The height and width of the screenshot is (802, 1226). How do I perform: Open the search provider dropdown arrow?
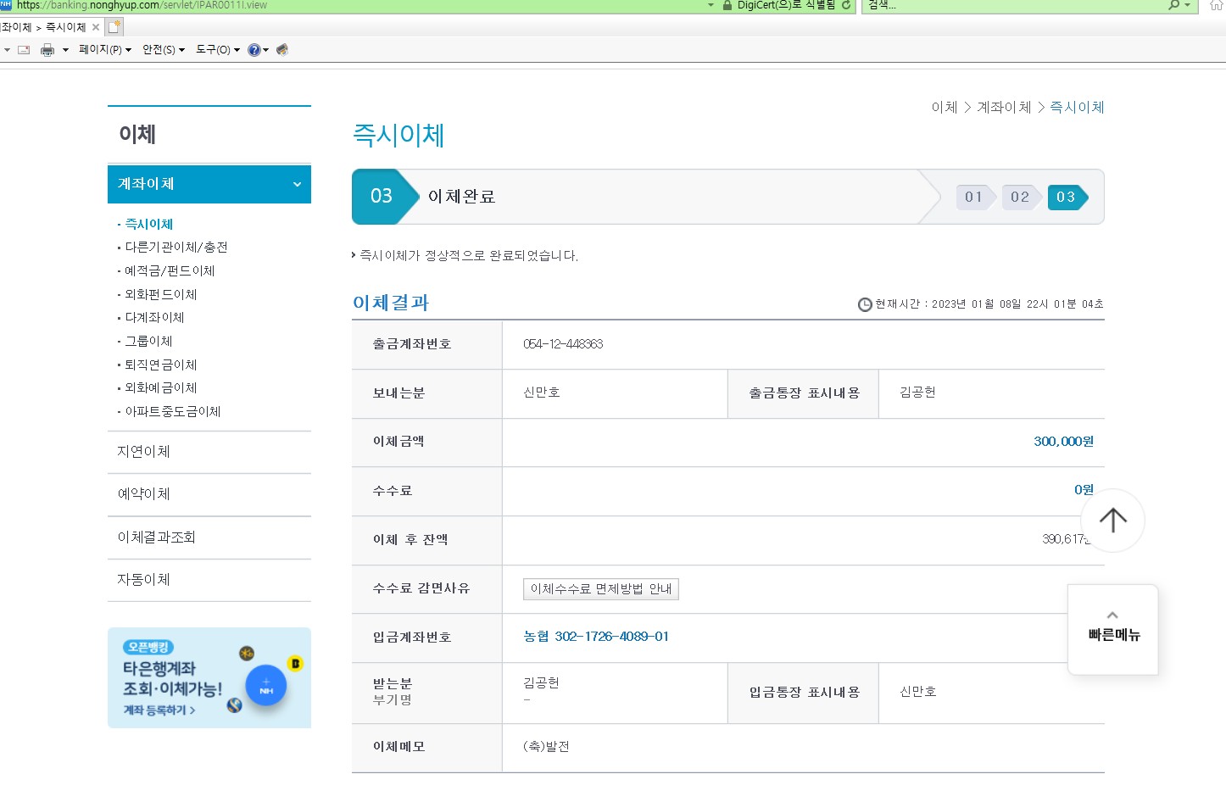pyautogui.click(x=1187, y=5)
